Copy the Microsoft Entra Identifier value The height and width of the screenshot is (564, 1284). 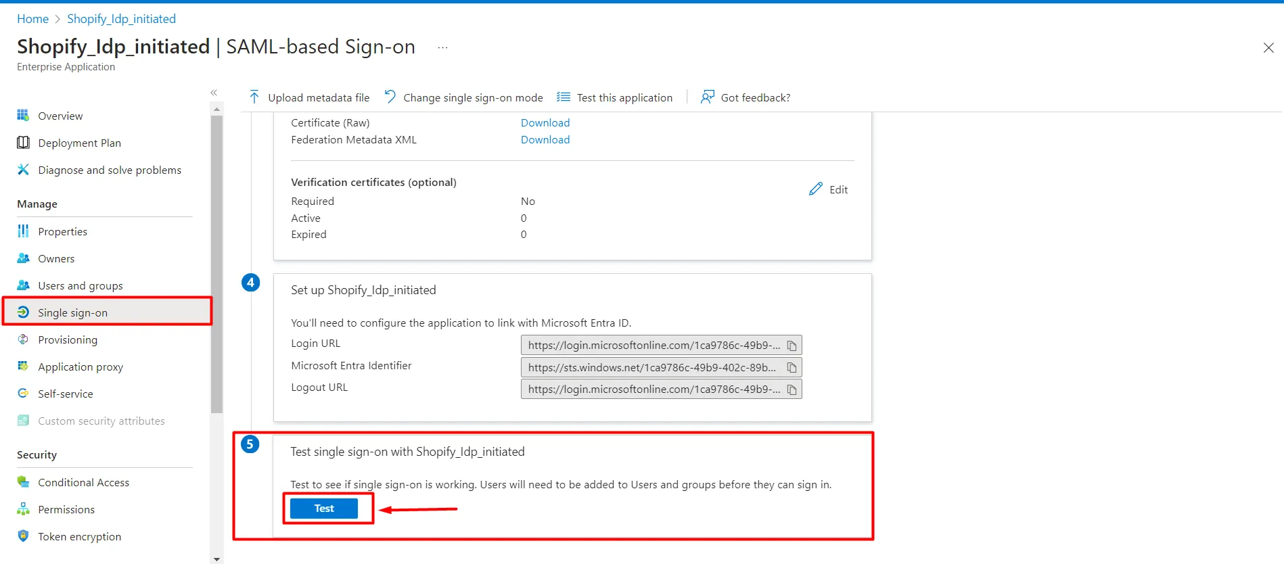(792, 368)
